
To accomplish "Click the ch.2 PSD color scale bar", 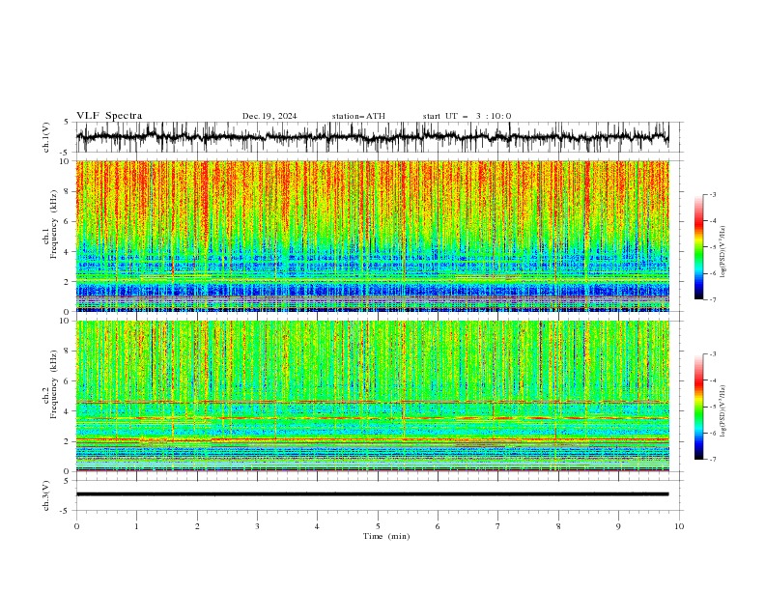I will pyautogui.click(x=698, y=407).
